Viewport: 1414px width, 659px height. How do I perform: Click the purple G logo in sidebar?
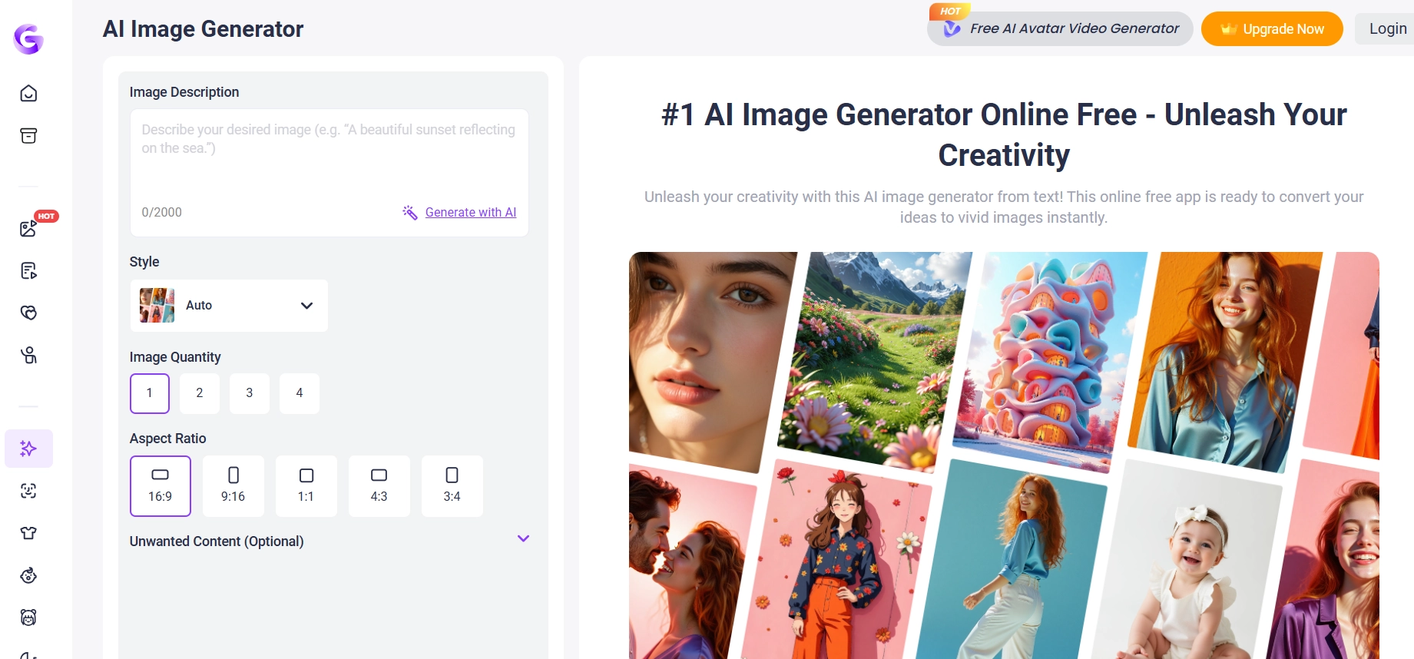28,38
